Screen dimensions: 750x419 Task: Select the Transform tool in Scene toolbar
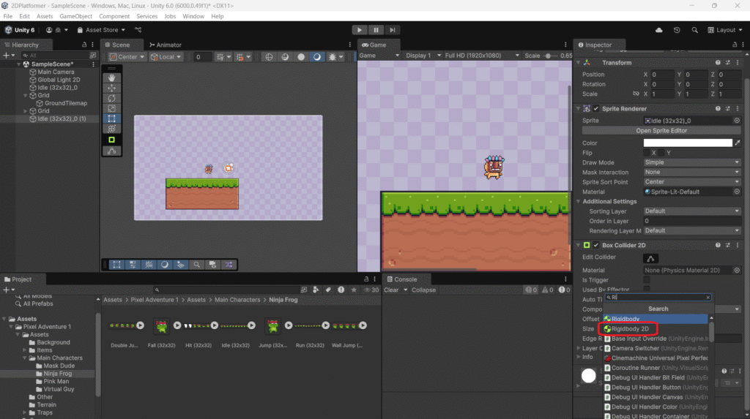click(x=111, y=129)
